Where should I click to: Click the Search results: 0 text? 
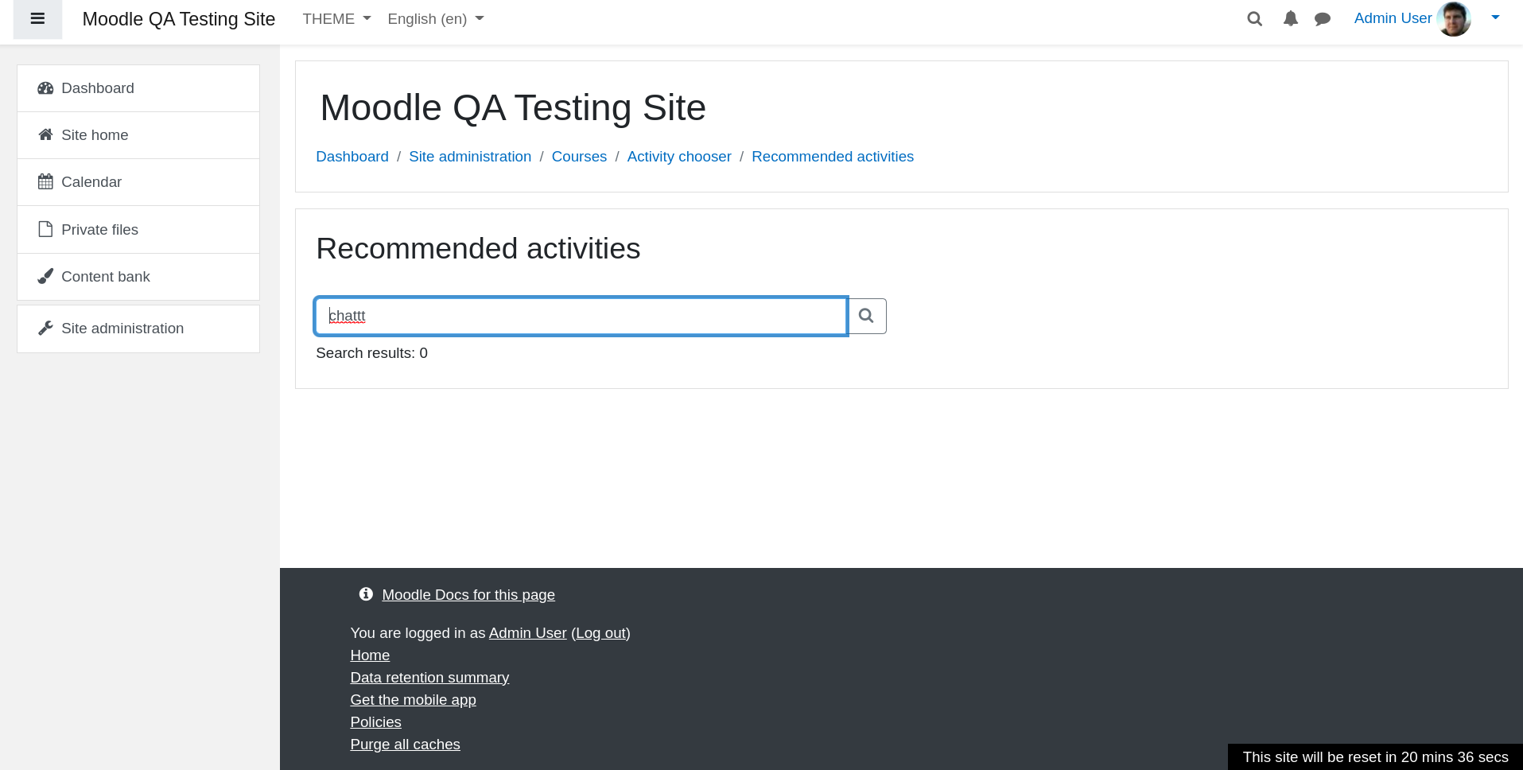tap(371, 353)
